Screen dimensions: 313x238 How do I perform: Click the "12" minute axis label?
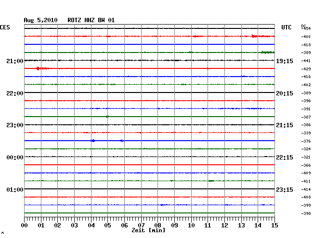224,225
